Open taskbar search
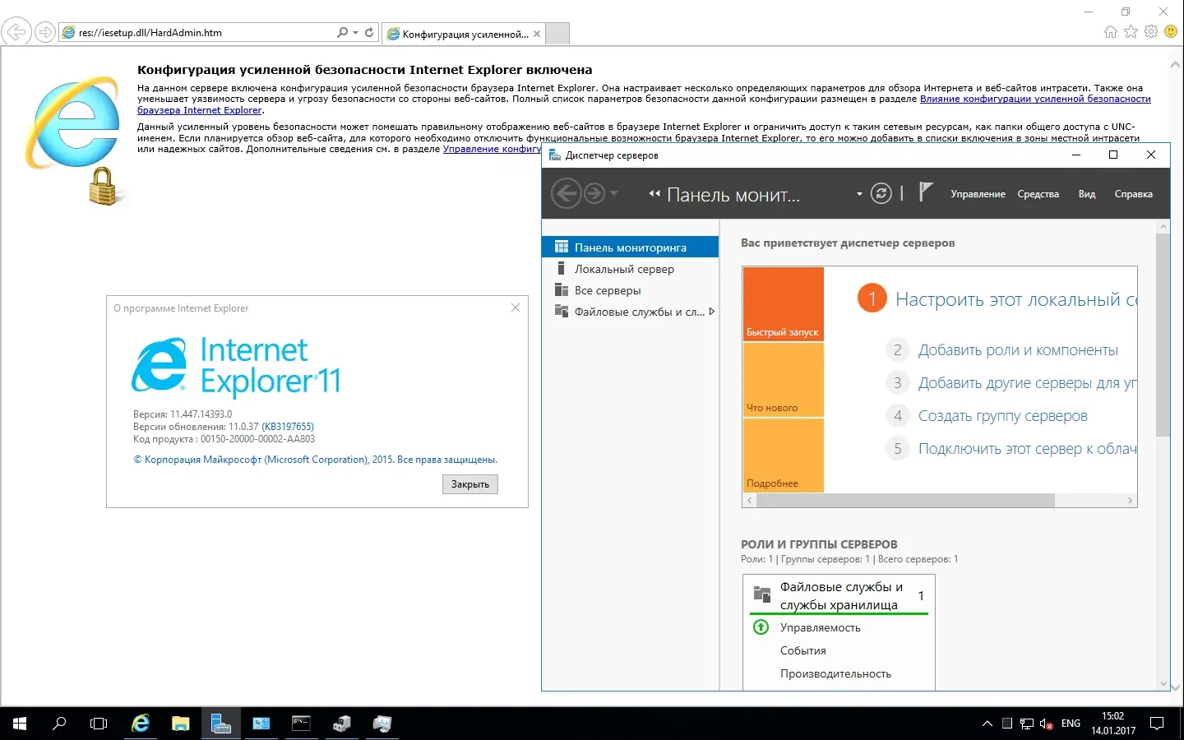The image size is (1184, 740). (59, 724)
